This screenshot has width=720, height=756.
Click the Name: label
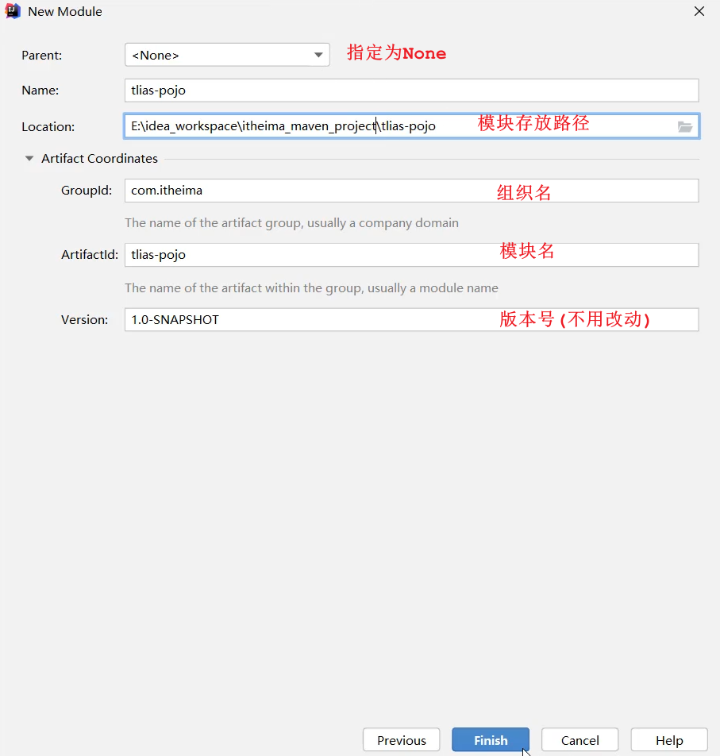click(x=40, y=91)
